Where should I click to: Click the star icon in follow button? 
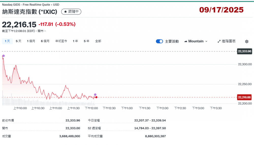point(65,12)
